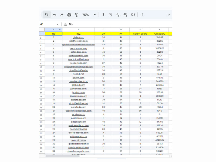Open the justlanded.com link

click(79, 89)
